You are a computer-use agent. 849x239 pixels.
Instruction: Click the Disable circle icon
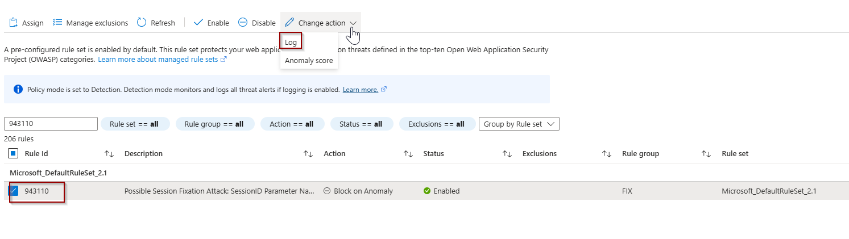click(243, 23)
